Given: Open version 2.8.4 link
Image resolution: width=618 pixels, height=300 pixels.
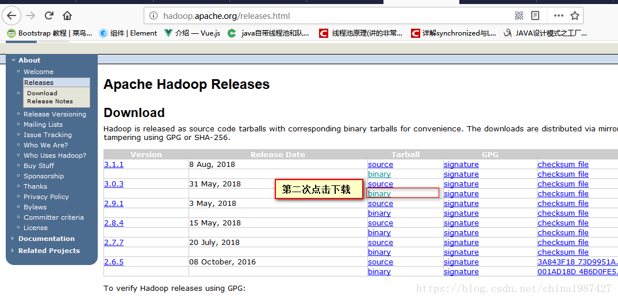Looking at the screenshot, I should (x=114, y=223).
